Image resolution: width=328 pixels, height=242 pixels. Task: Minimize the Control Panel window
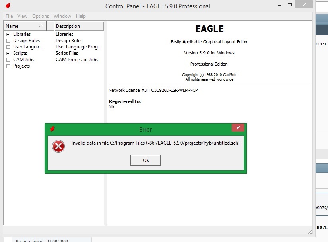(279, 6)
